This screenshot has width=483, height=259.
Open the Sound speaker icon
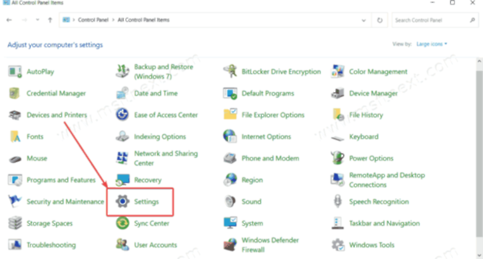click(x=230, y=202)
